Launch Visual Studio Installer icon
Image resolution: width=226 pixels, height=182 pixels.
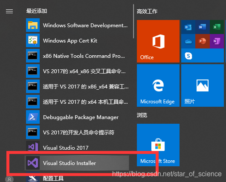tap(33, 163)
